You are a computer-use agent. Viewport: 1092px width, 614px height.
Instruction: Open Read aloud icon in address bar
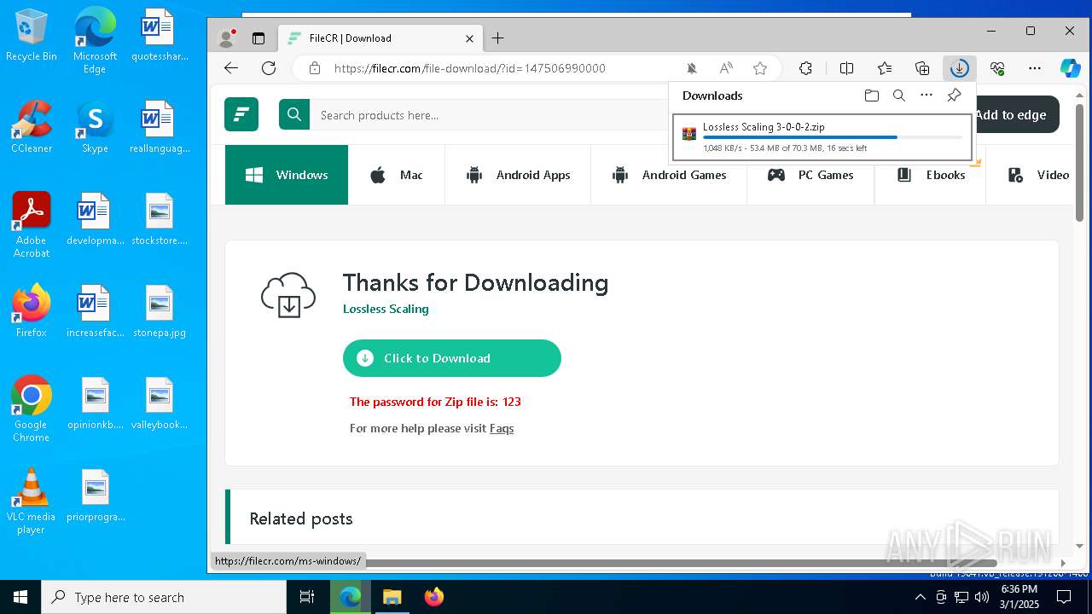[x=726, y=68]
